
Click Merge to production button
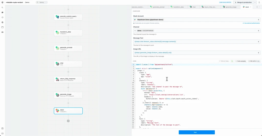243,2
